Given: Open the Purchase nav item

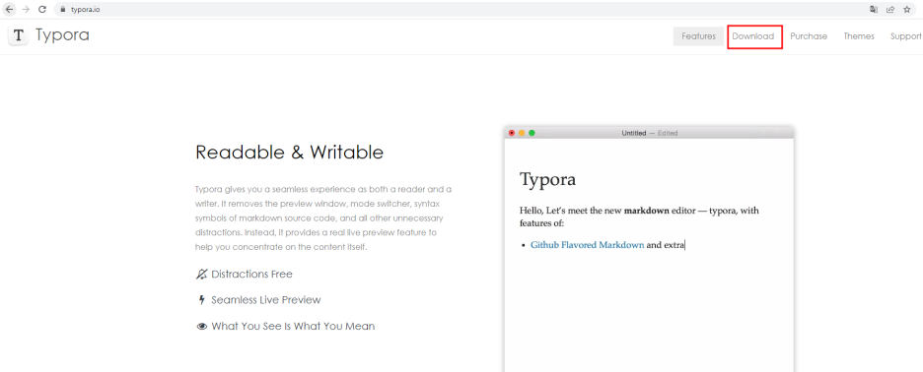Looking at the screenshot, I should click(x=809, y=36).
